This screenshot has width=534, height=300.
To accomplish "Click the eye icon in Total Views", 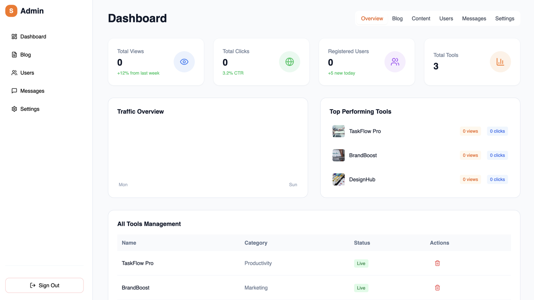I will 184,62.
